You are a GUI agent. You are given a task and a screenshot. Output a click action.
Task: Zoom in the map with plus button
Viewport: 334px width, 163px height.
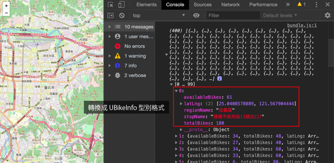6,6
